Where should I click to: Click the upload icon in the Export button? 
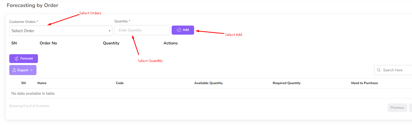[x=14, y=70]
